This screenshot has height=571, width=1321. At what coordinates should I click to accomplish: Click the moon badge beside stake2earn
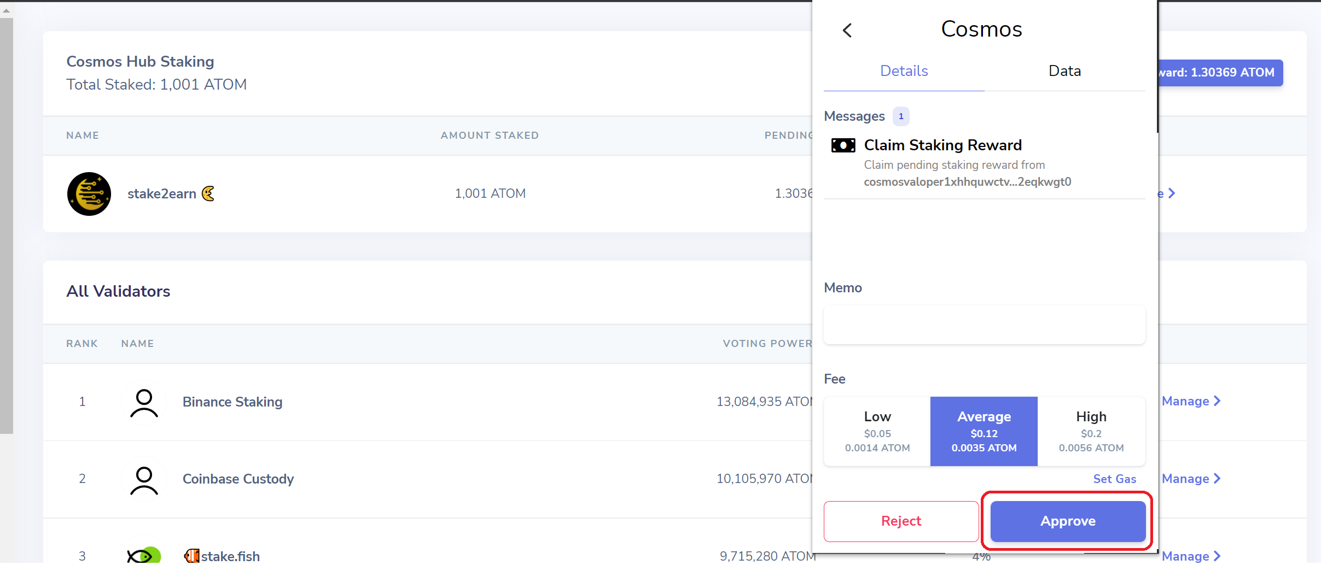(208, 193)
